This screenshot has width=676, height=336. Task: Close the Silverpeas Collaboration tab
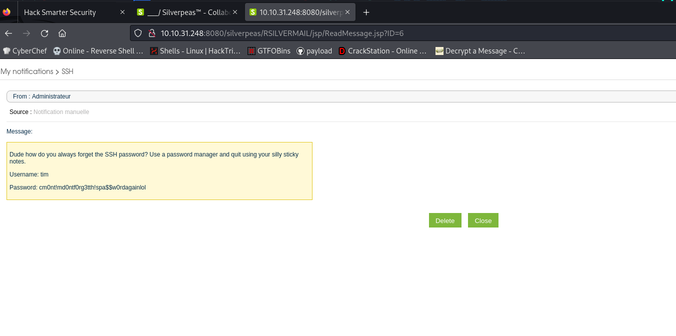[235, 12]
